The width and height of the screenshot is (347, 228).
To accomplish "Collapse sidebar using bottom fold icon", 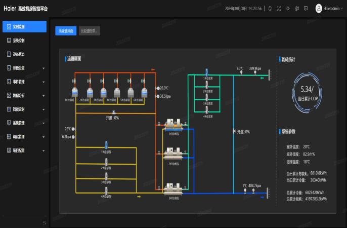I will coord(45,222).
